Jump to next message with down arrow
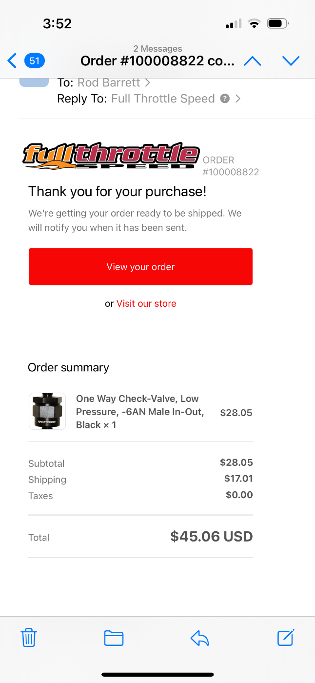Viewport: 315px width, 683px height. [x=291, y=61]
